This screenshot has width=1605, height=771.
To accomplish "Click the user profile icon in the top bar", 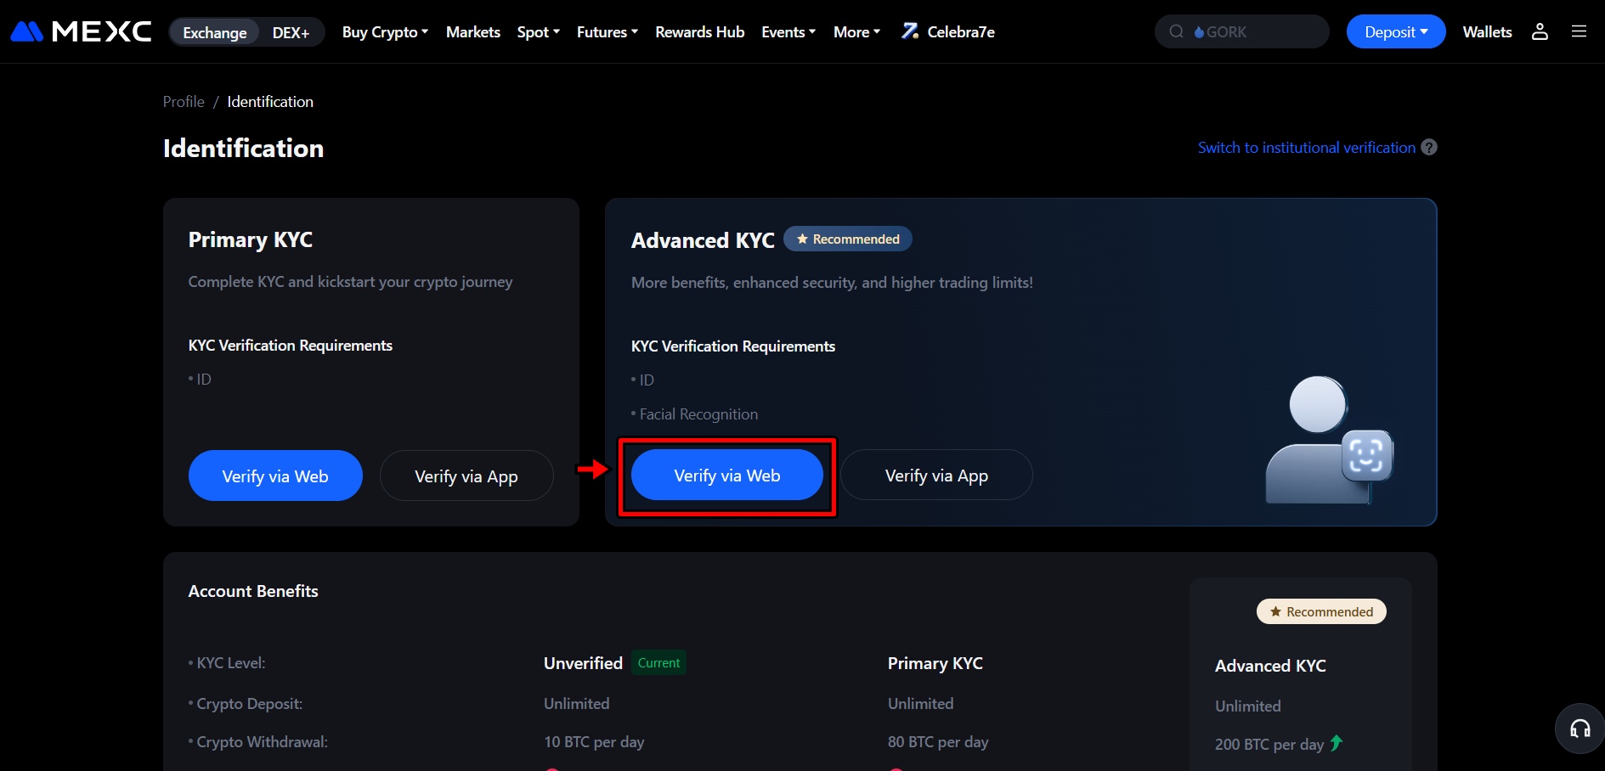I will [x=1540, y=31].
